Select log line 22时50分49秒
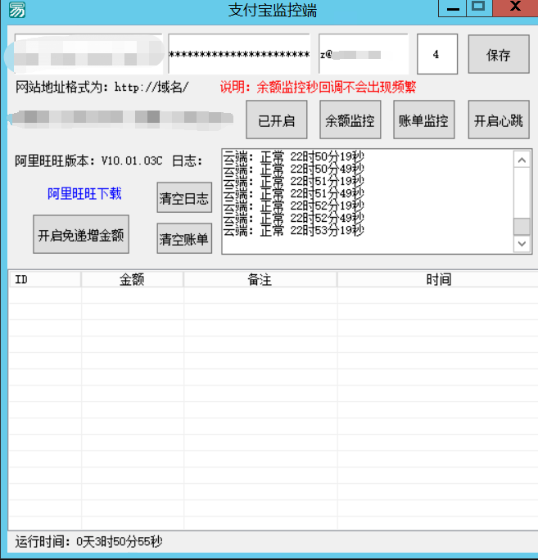 pyautogui.click(x=294, y=169)
